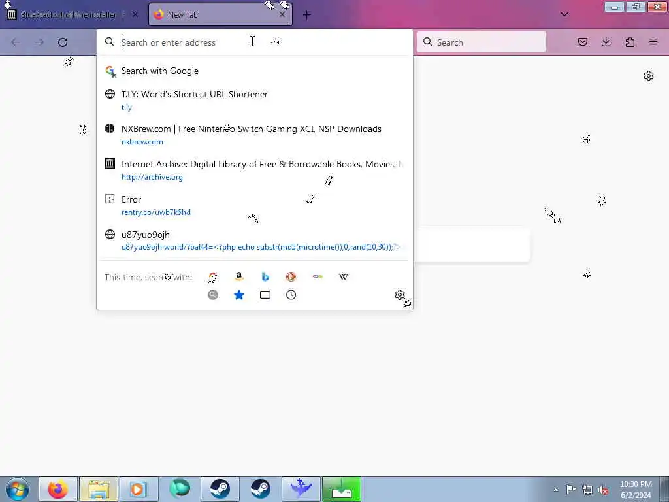Screen dimensions: 669x502
Task: Open search settings gear in dropdown
Action: point(399,295)
